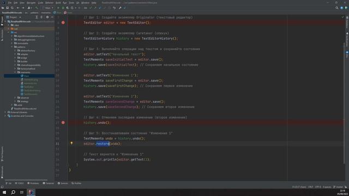
Task: Open Windows Task View
Action: click(x=22, y=192)
